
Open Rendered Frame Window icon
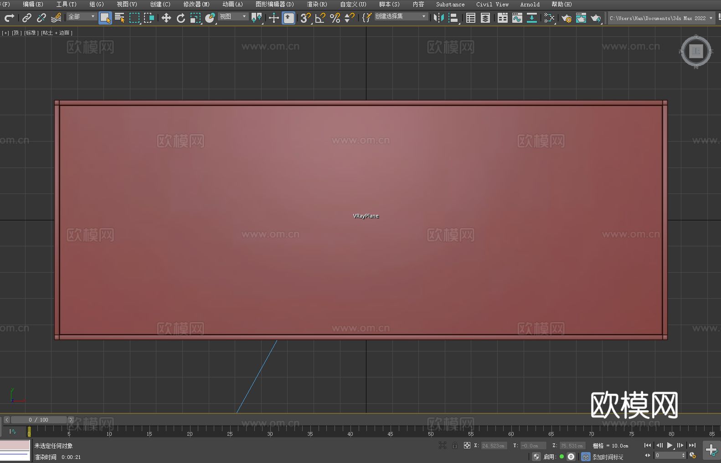point(581,18)
